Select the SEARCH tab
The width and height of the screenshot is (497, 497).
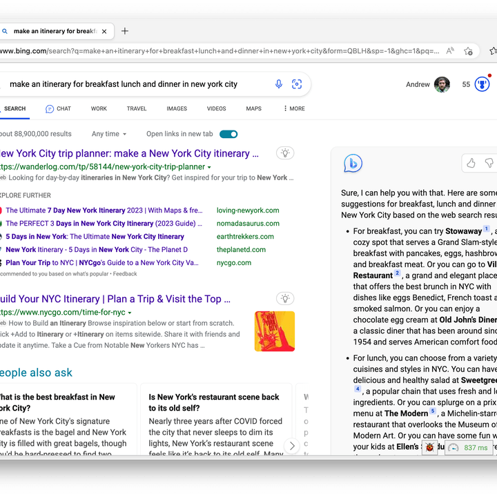[x=14, y=109]
